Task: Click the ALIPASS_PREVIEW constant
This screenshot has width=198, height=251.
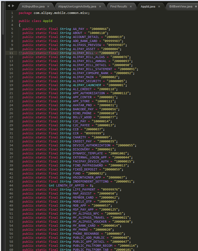Action: coord(87,45)
